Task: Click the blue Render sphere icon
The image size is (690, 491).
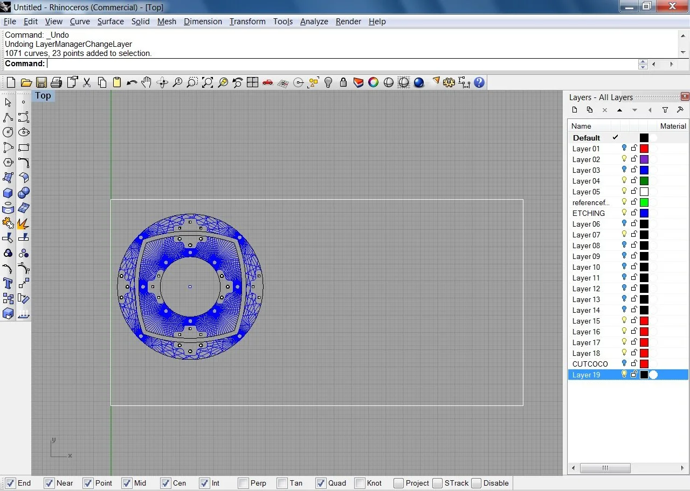Action: point(419,82)
